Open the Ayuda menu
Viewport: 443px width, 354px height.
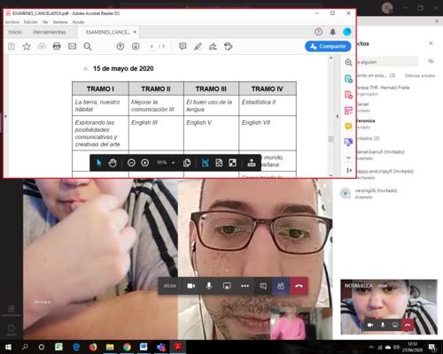[x=78, y=22]
